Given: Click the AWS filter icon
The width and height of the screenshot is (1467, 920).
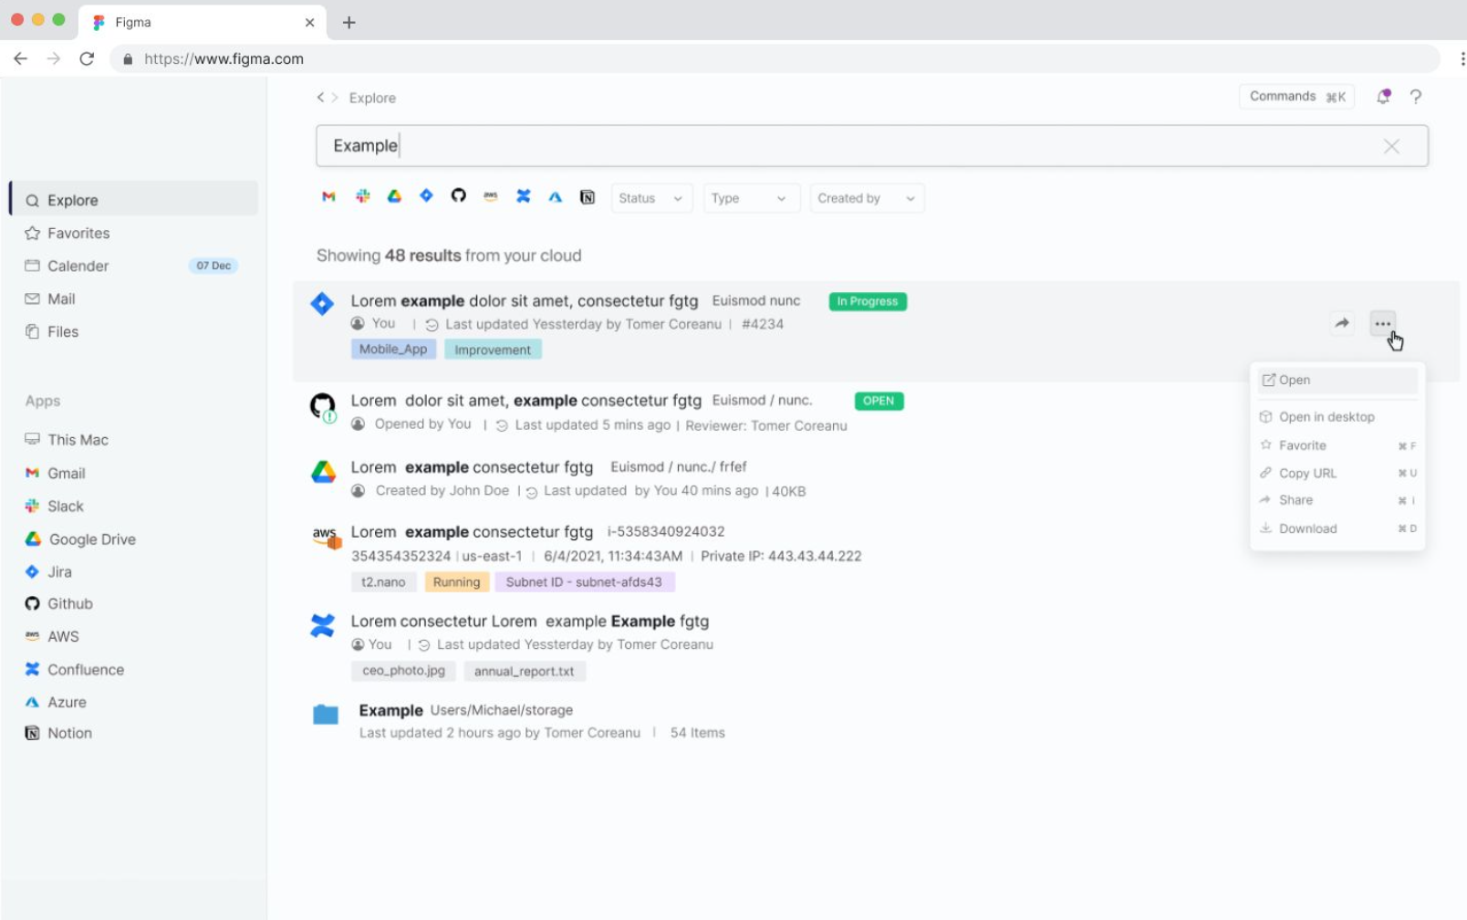Looking at the screenshot, I should [x=491, y=195].
